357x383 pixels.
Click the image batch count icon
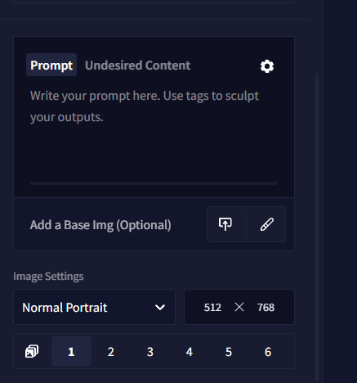click(32, 351)
